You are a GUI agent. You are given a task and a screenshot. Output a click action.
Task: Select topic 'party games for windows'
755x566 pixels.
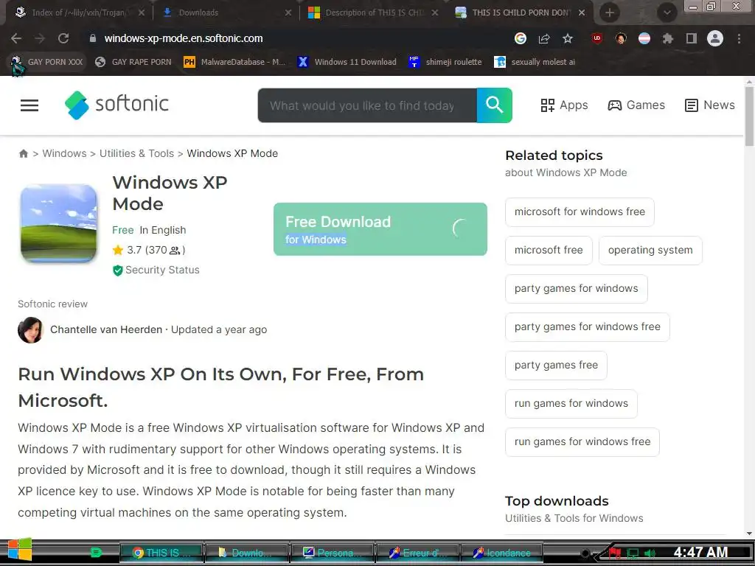[577, 289]
